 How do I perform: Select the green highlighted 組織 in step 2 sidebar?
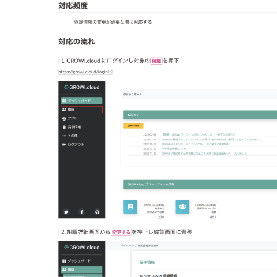[81, 269]
